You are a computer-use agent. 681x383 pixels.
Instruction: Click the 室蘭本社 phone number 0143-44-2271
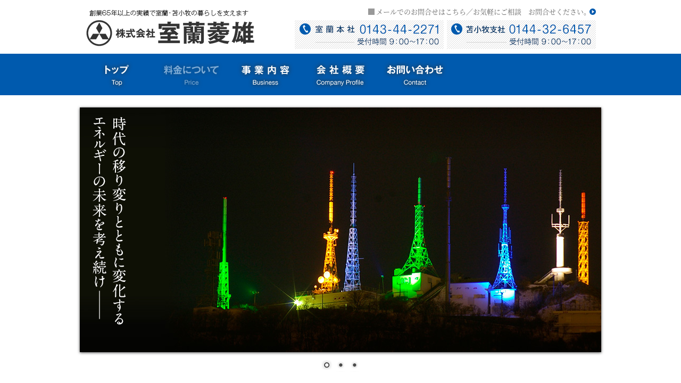[400, 29]
